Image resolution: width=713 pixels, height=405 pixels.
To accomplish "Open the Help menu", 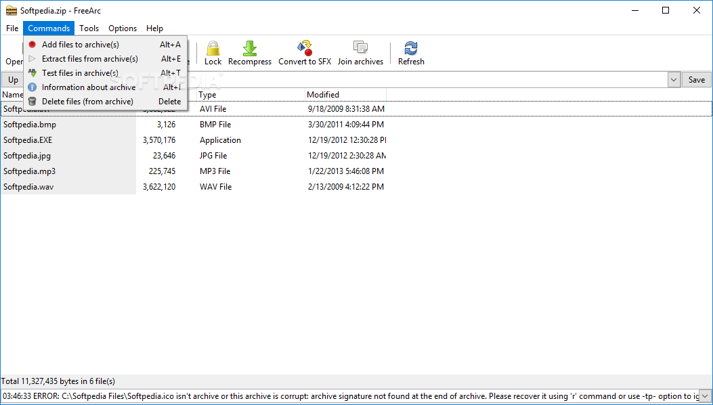I will (x=154, y=28).
